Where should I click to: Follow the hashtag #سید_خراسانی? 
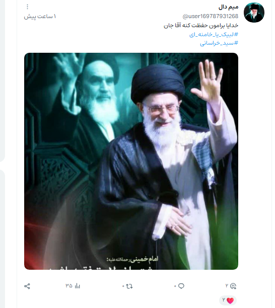click(219, 43)
